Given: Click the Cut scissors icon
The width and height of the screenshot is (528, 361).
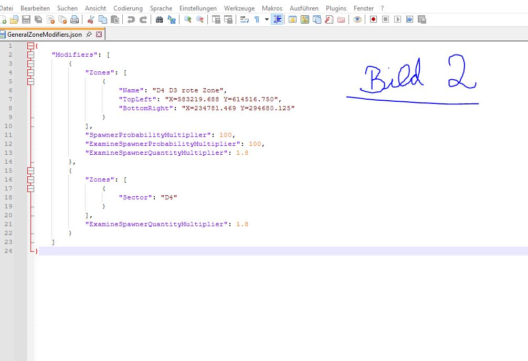Looking at the screenshot, I should click(x=91, y=19).
